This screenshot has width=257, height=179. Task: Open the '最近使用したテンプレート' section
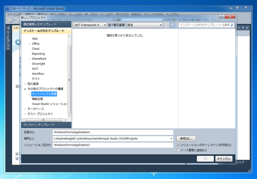click(x=46, y=24)
